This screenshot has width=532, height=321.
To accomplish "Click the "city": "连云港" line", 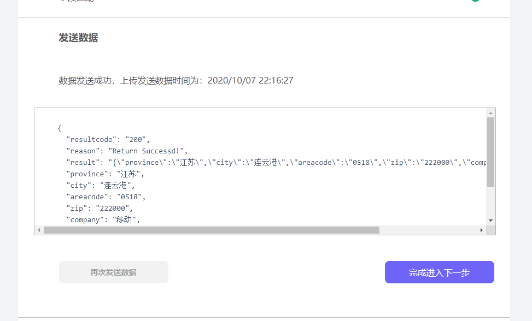I will click(x=101, y=186).
